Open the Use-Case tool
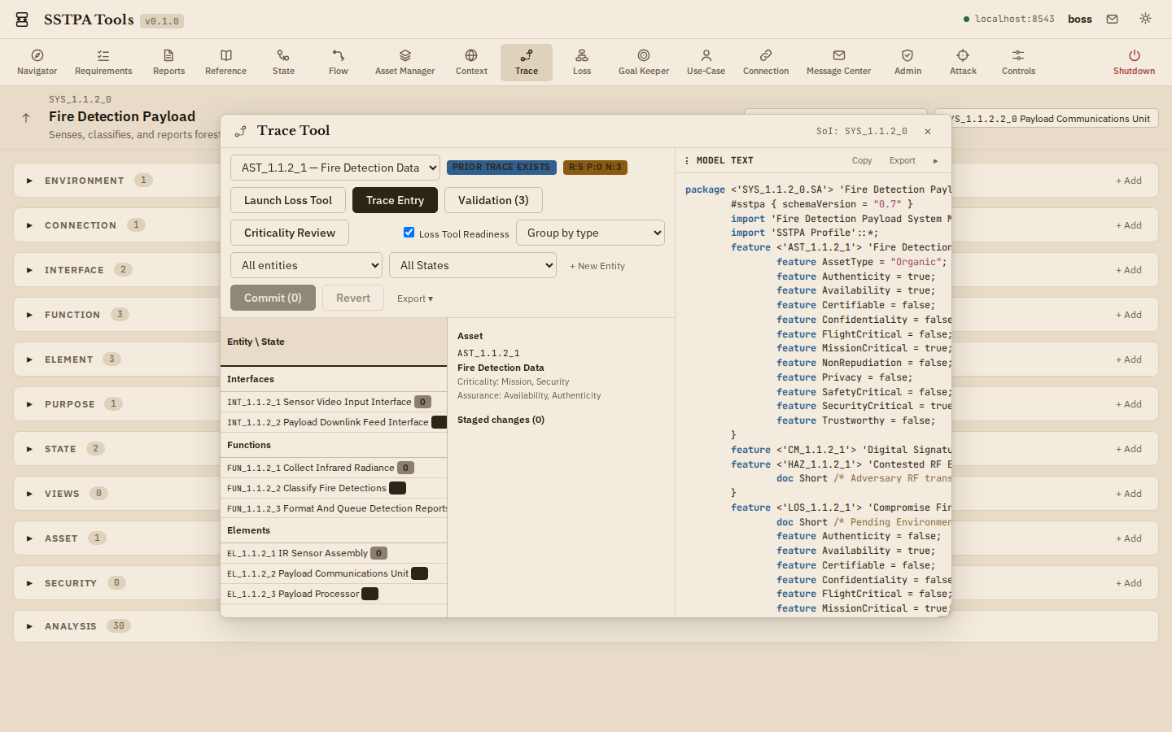This screenshot has height=732, width=1172. pyautogui.click(x=706, y=63)
